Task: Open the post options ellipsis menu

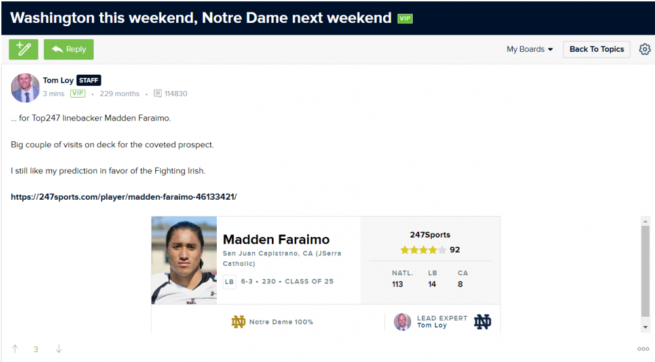Action: pyautogui.click(x=643, y=349)
